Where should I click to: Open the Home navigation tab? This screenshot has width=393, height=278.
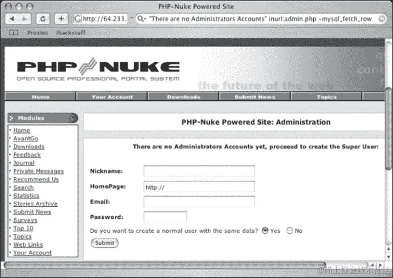(41, 97)
